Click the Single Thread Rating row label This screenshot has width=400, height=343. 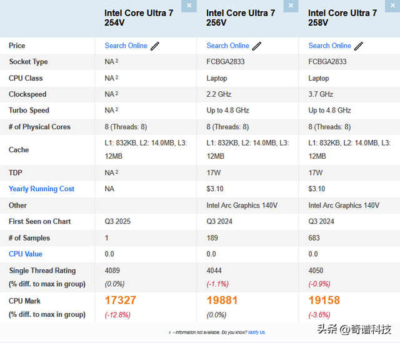coord(42,271)
